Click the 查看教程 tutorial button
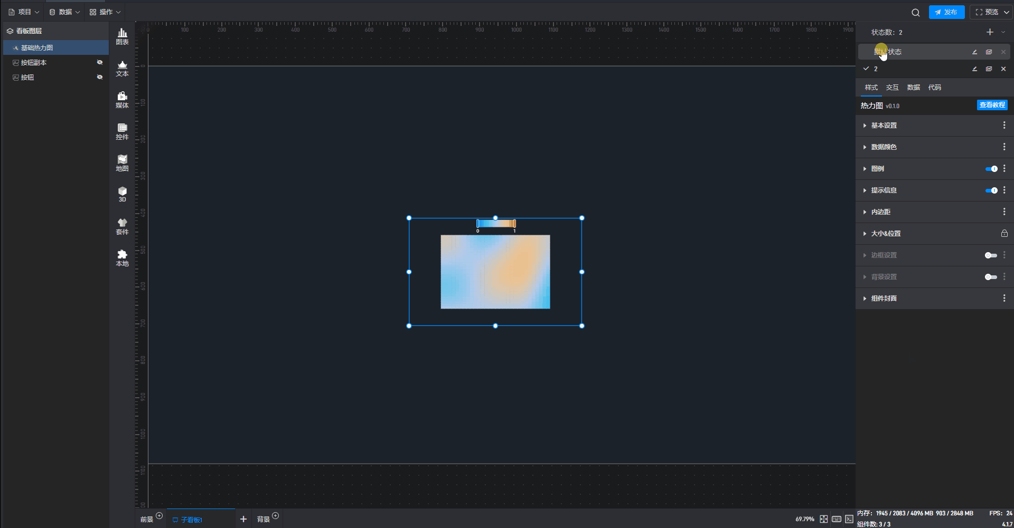The image size is (1014, 528). [x=992, y=105]
